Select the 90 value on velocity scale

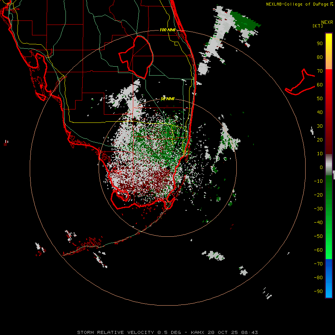(320, 44)
